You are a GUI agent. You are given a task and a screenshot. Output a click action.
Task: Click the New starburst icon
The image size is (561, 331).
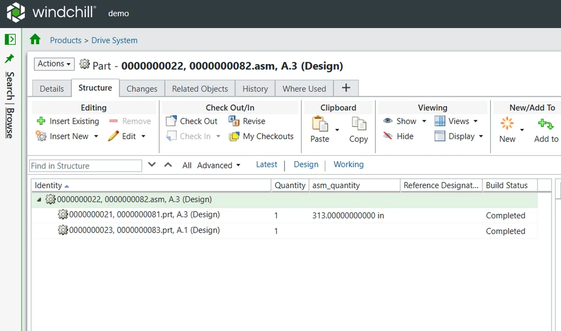pyautogui.click(x=507, y=123)
